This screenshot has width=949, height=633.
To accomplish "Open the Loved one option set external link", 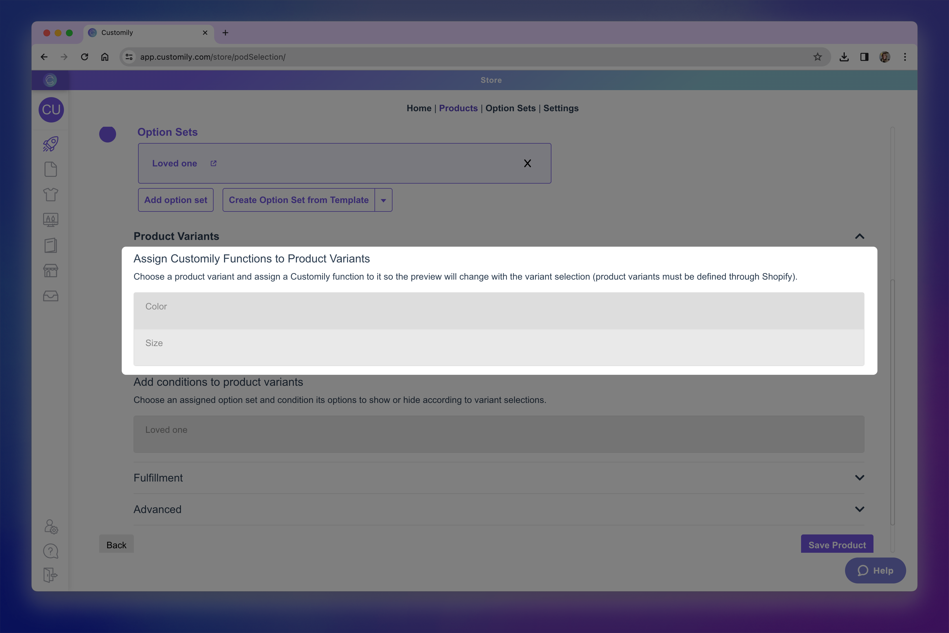I will [213, 163].
